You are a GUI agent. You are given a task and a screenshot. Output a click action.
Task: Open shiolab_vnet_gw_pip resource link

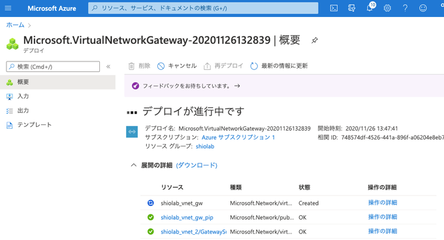[x=187, y=218]
